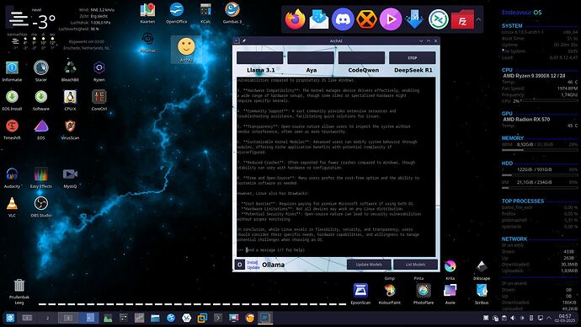Open the Stacer desktop icon
Image resolution: width=581 pixels, height=327 pixels.
pyautogui.click(x=40, y=71)
